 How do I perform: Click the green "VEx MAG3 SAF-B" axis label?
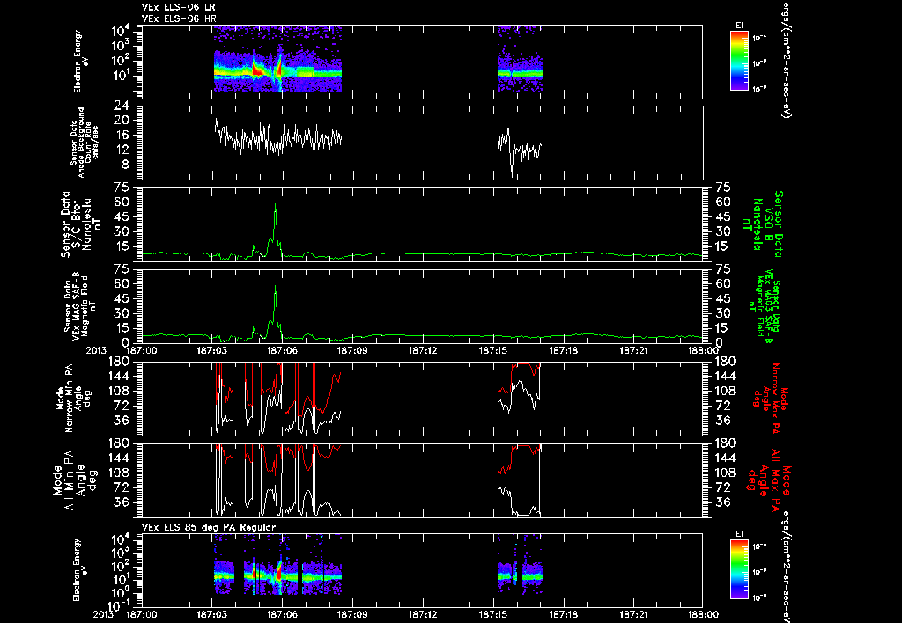point(765,305)
